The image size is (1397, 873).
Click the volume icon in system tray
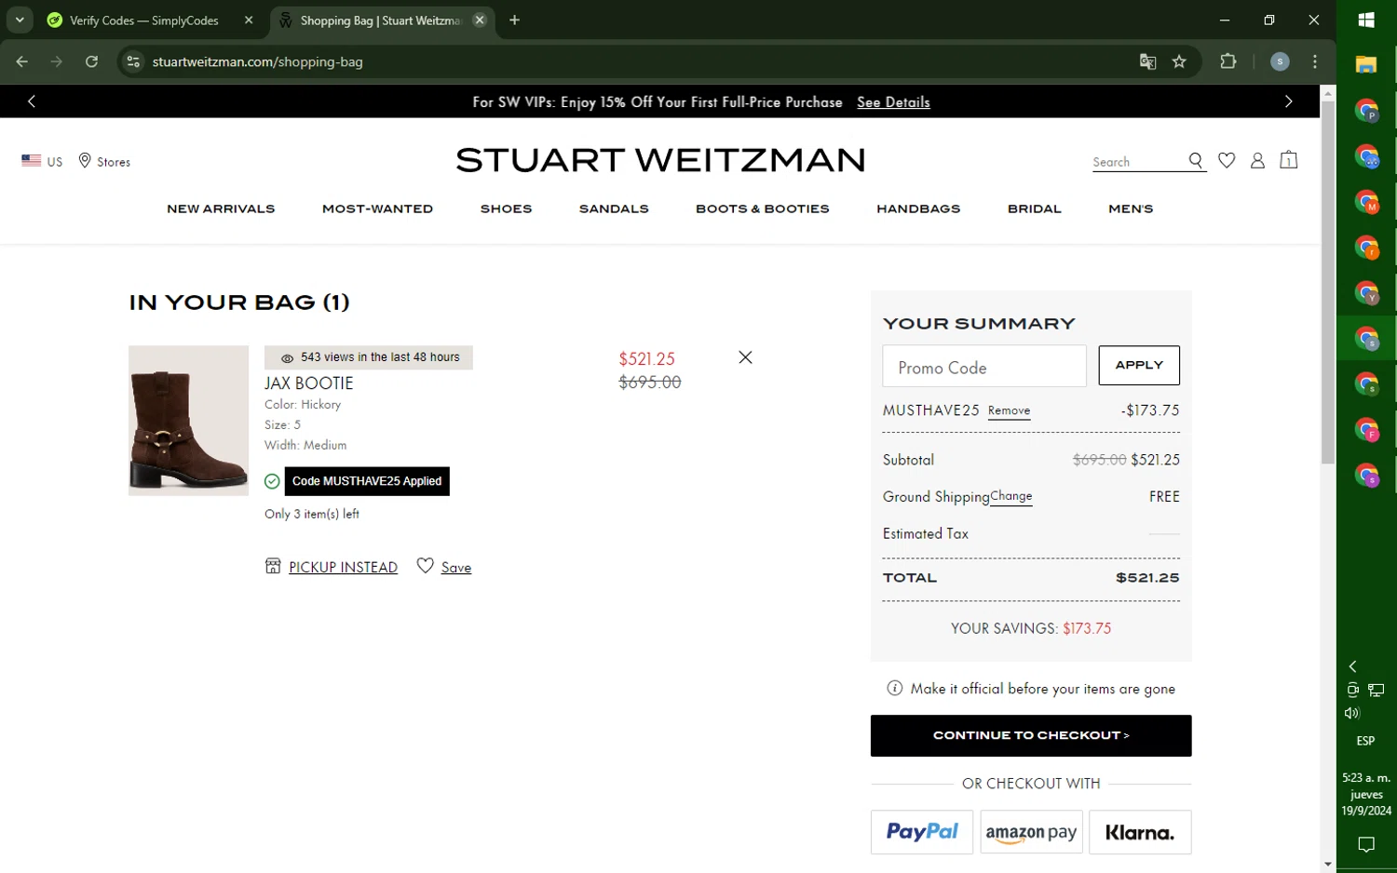(1352, 713)
